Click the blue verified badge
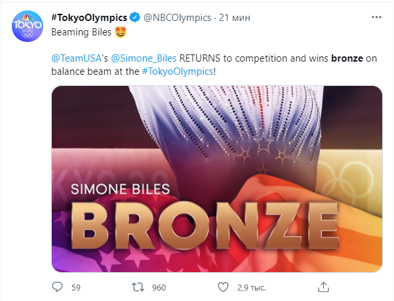 click(x=132, y=15)
